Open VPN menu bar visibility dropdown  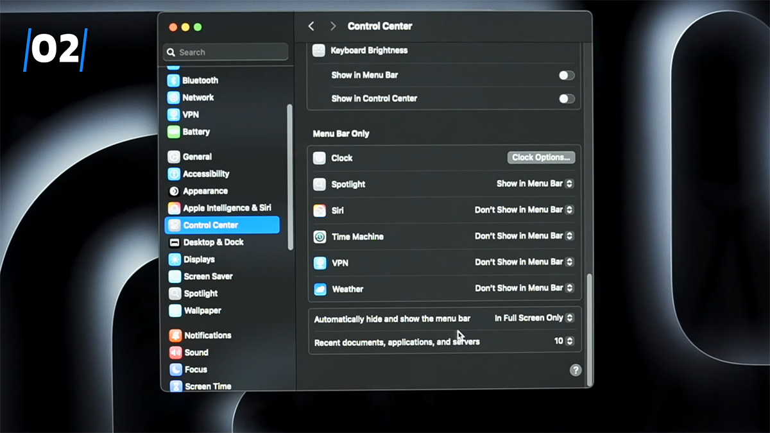click(x=524, y=262)
